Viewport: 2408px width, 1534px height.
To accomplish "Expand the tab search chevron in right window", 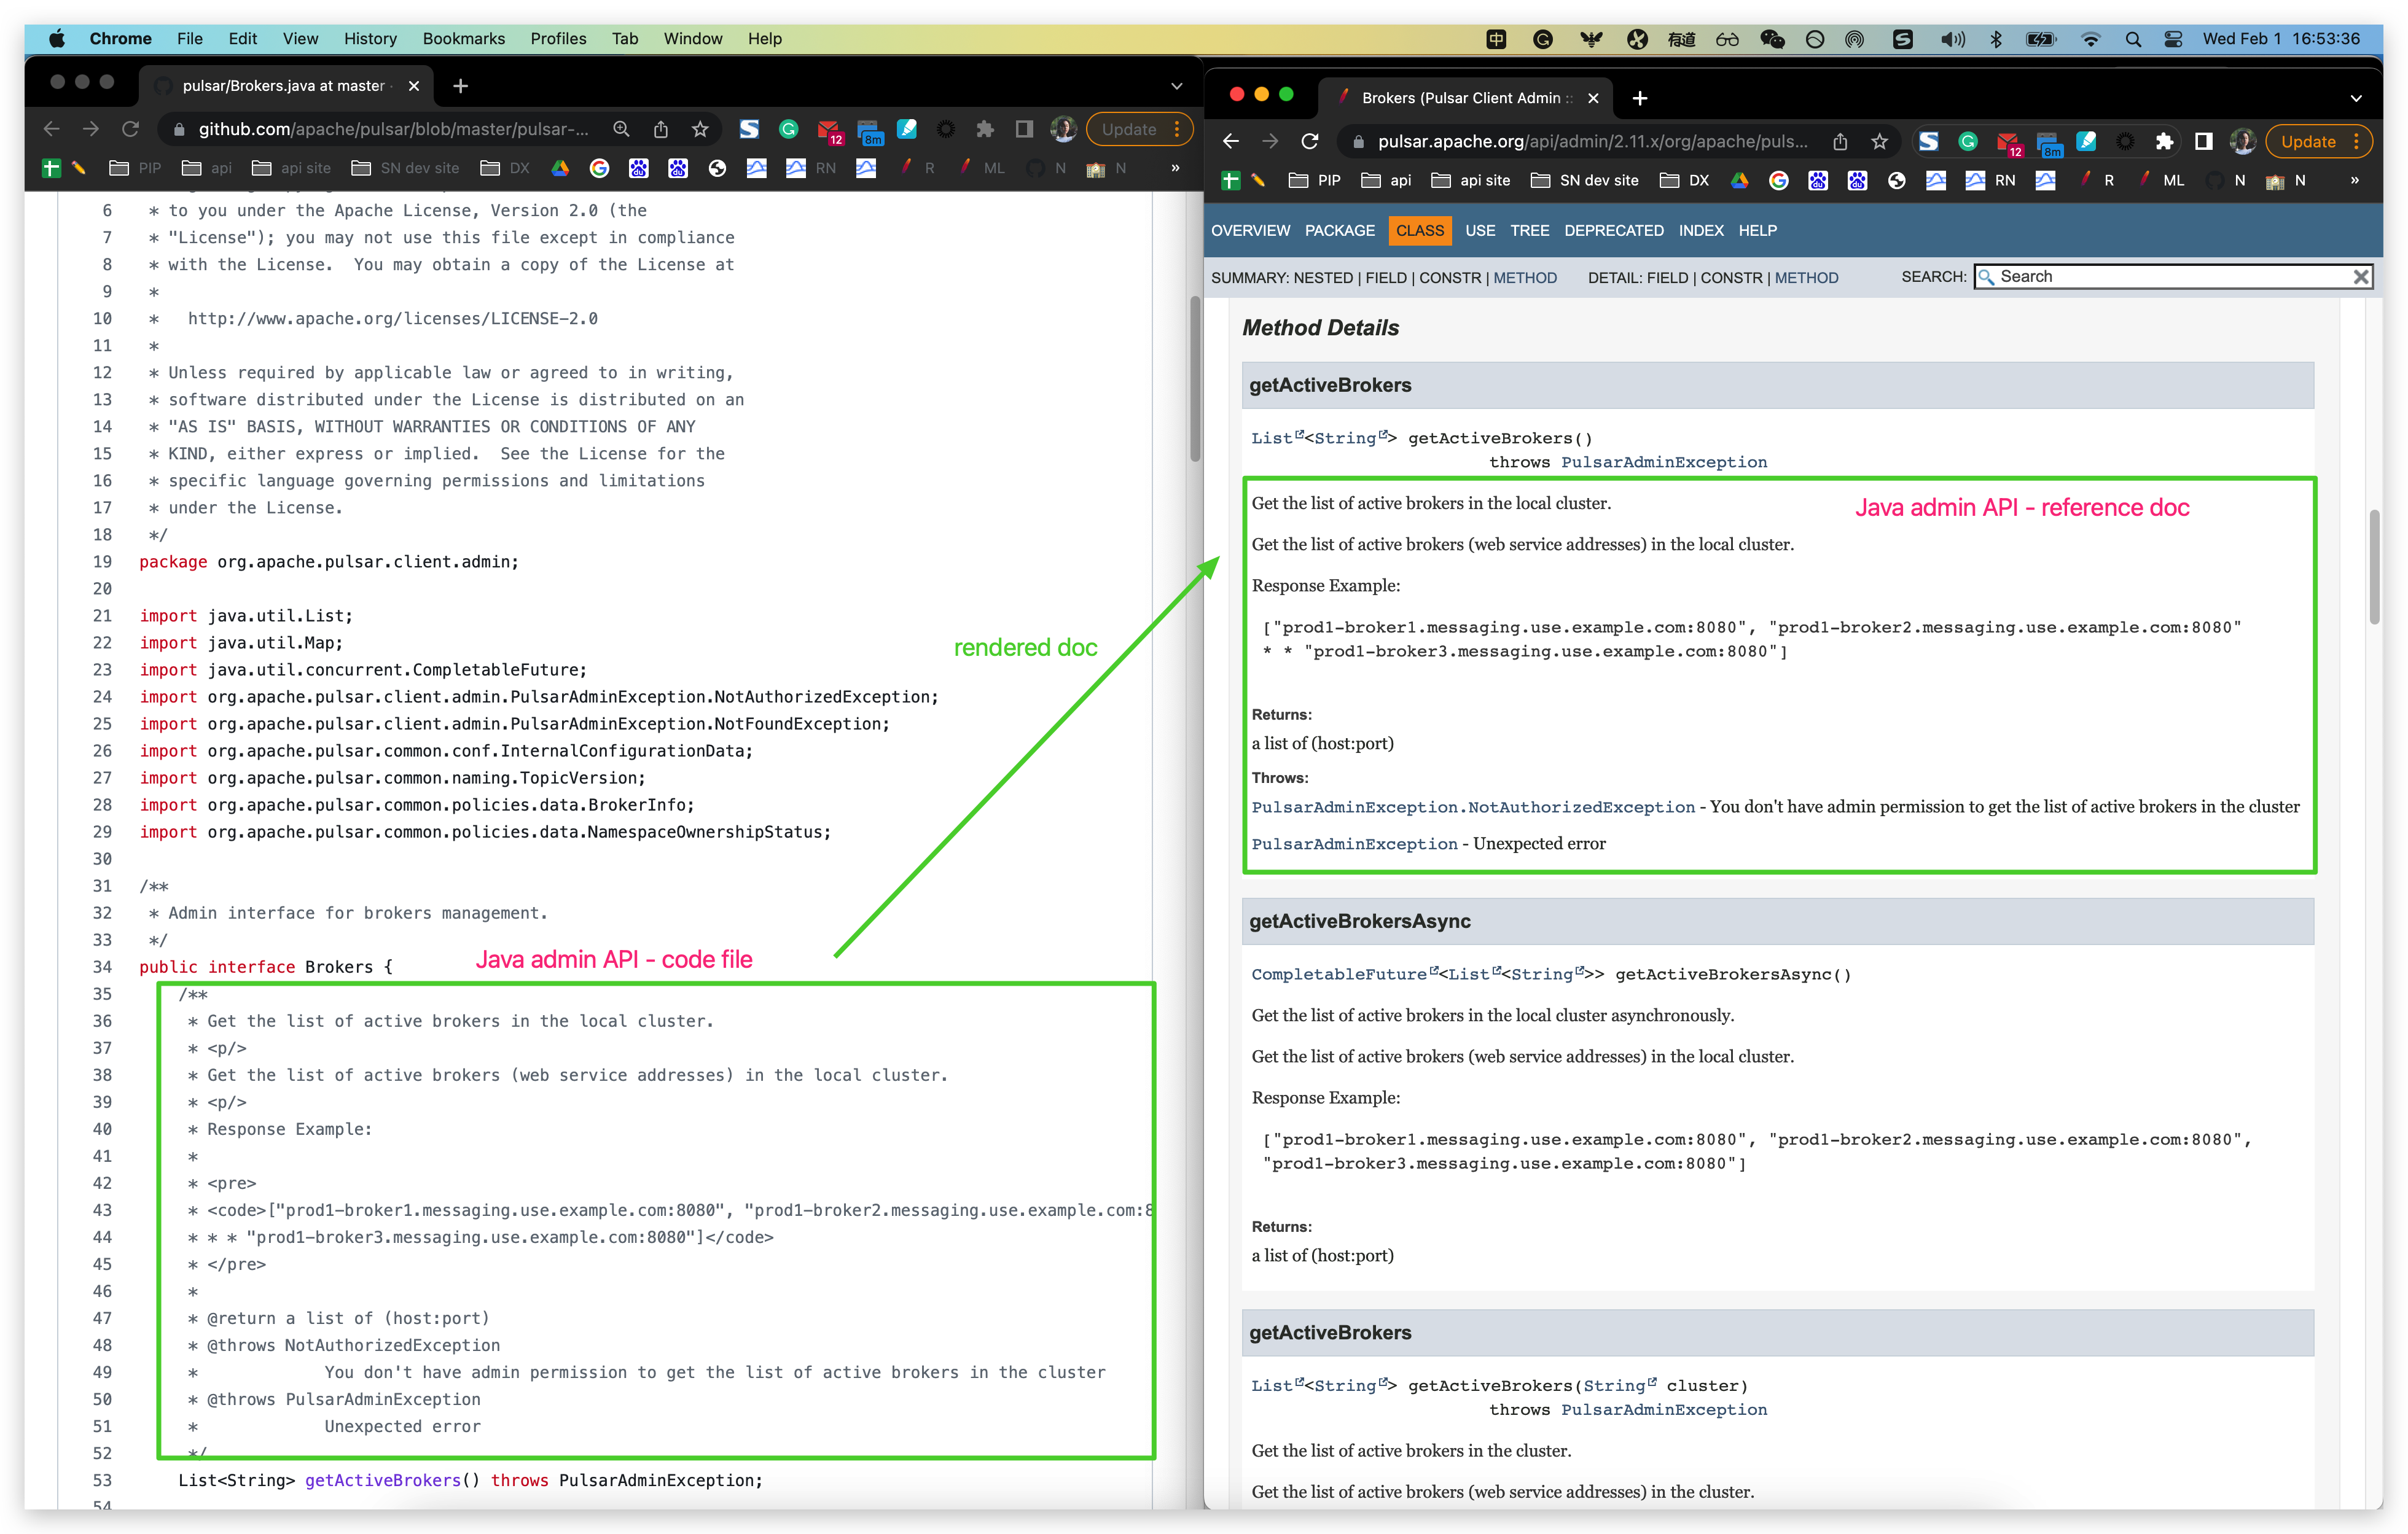I will (2355, 98).
